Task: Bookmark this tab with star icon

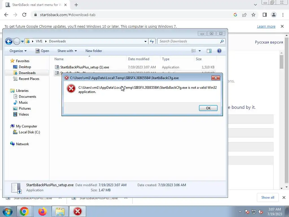Action: pyautogui.click(x=253, y=15)
